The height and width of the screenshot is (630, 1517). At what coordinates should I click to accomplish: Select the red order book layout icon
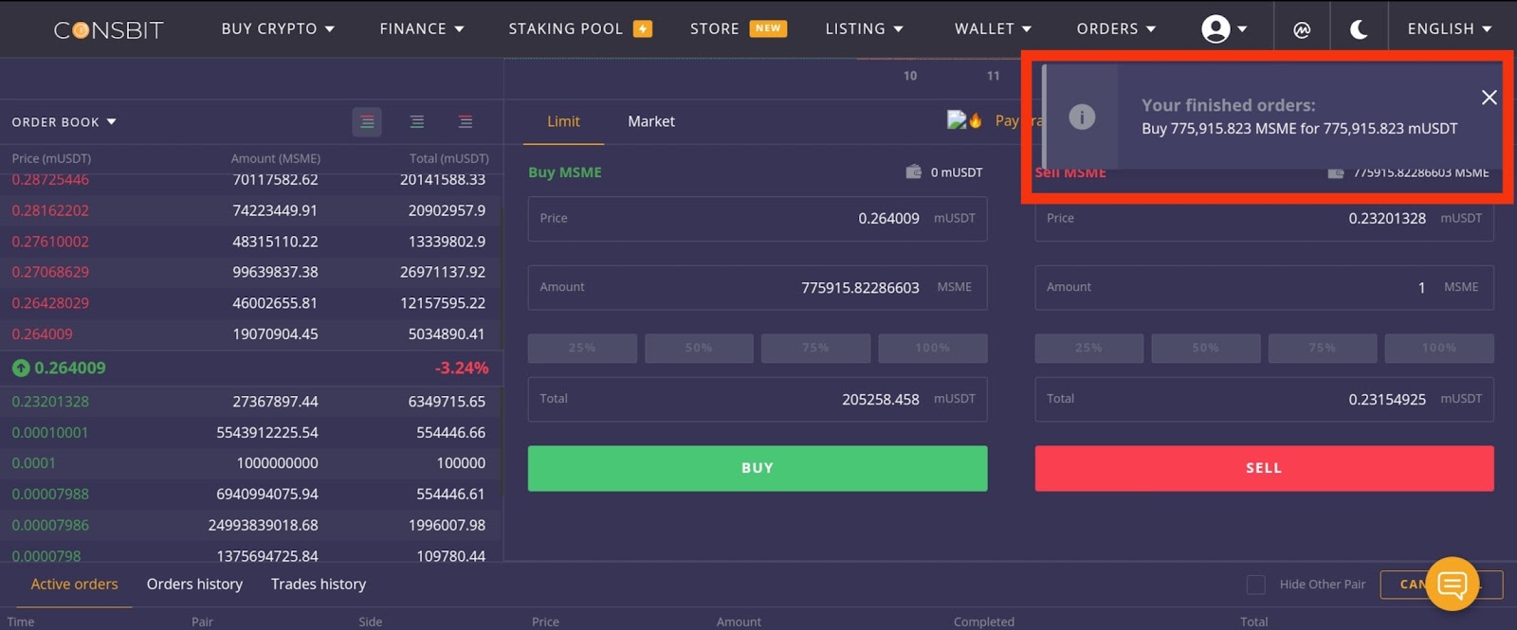[466, 121]
